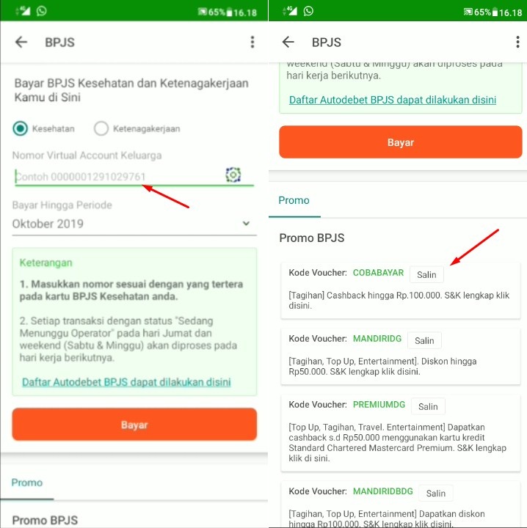The width and height of the screenshot is (527, 528).
Task: Open the Promo tab on left screen
Action: 27,483
